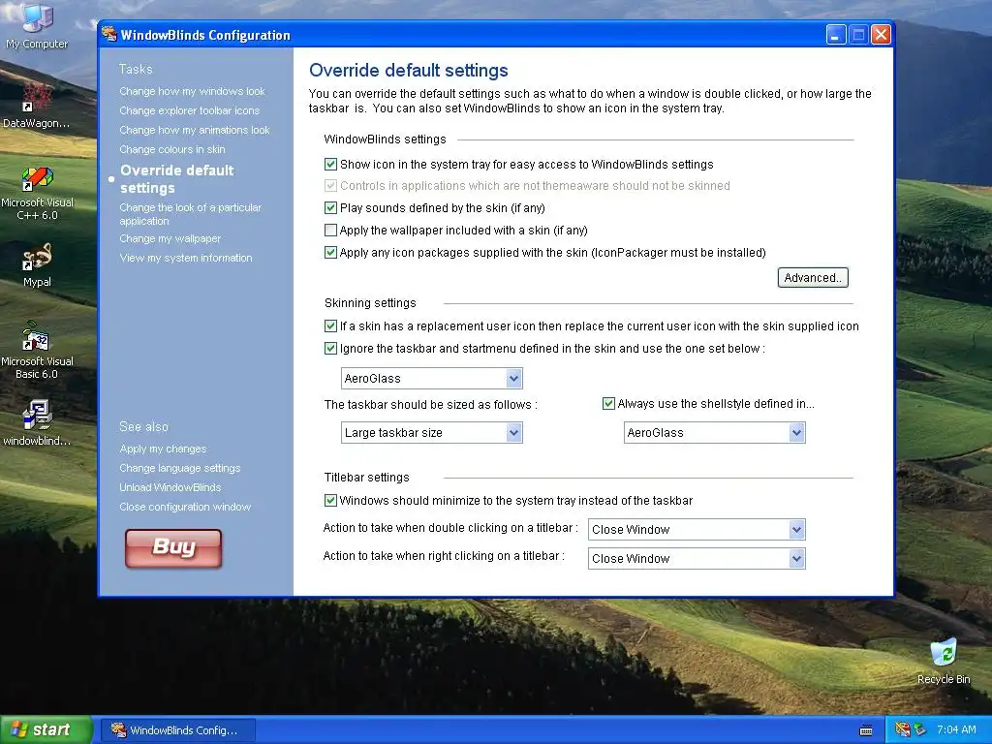Image resolution: width=992 pixels, height=744 pixels.
Task: Open the DataWagon desktop shortcut
Action: point(37,105)
